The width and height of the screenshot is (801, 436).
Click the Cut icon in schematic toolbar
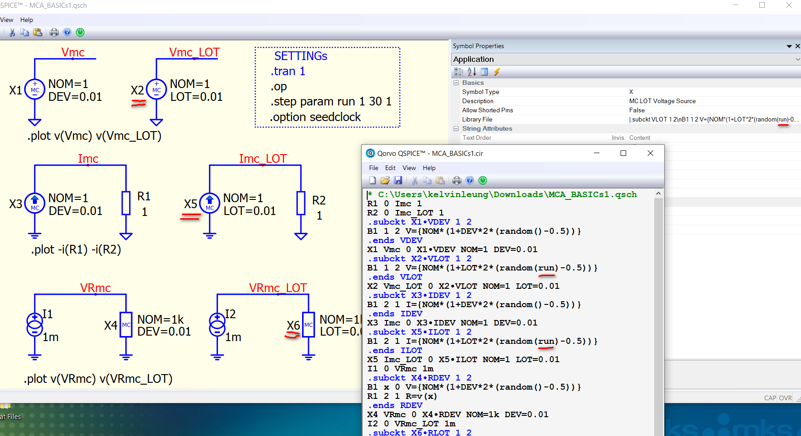(12, 32)
